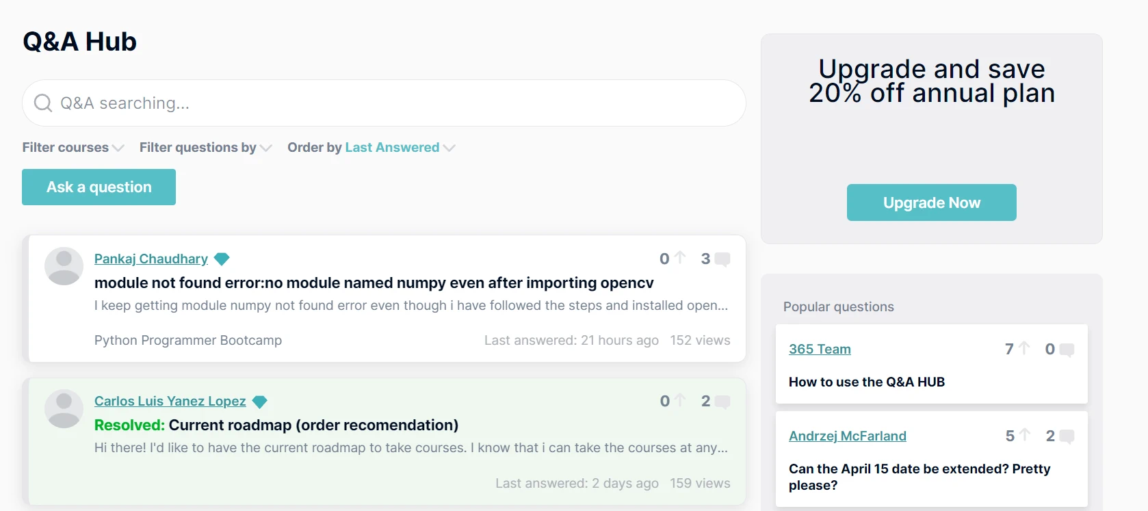Open the How to use the Q&A HUB question
1148x511 pixels.
866,382
